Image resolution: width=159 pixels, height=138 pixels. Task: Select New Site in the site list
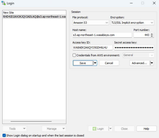[x=9, y=13]
